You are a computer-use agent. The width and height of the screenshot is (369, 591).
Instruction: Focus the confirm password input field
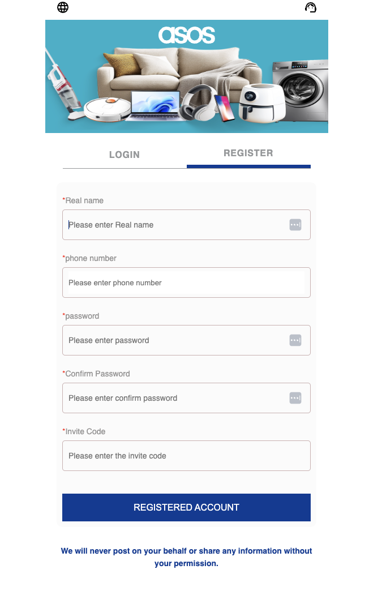click(175, 398)
